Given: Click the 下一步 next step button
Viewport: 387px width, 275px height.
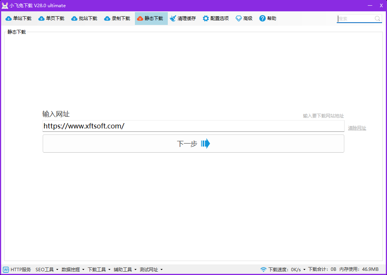Looking at the screenshot, I should click(193, 144).
